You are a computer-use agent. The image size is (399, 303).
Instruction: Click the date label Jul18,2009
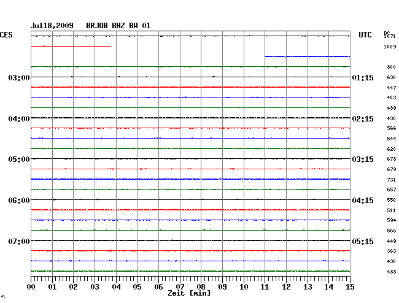52,26
